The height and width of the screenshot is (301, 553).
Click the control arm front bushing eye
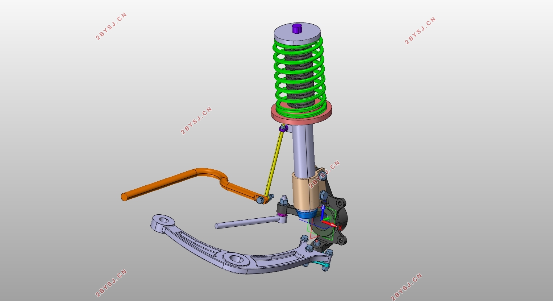tap(163, 220)
